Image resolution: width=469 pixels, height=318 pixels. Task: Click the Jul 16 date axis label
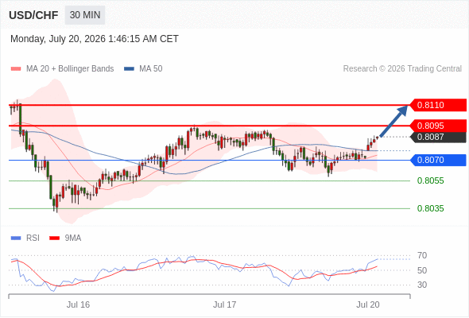coord(78,304)
